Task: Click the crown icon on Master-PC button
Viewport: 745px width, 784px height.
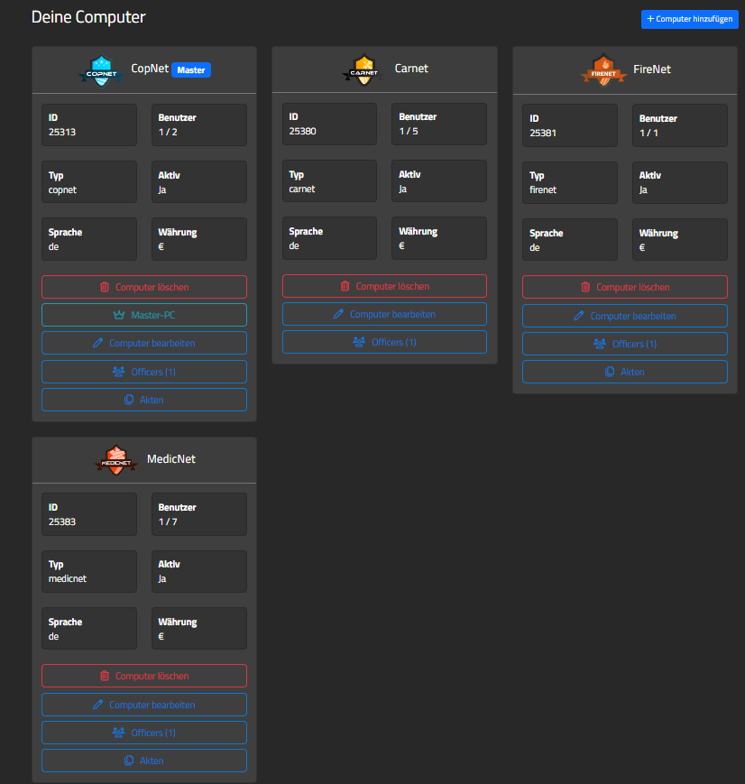Action: click(x=118, y=315)
